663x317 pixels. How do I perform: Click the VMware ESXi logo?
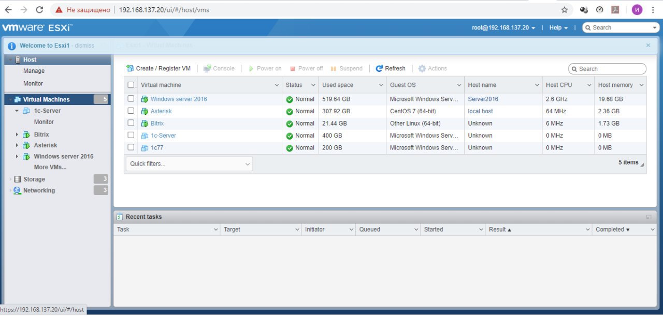coord(37,27)
